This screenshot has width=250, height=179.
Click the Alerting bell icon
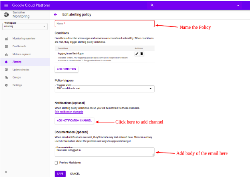pyautogui.click(x=6, y=62)
